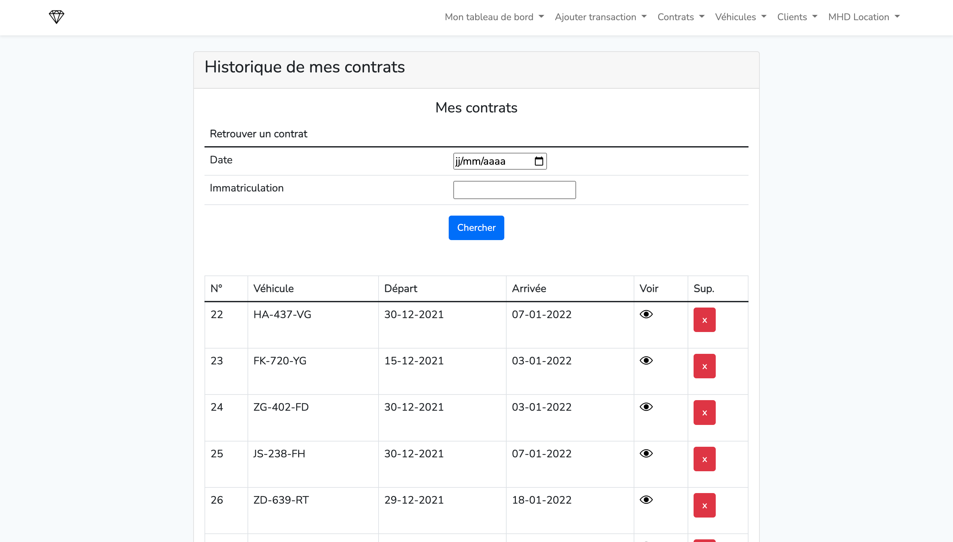Click the Mes contrats heading
The width and height of the screenshot is (953, 542).
click(x=476, y=107)
